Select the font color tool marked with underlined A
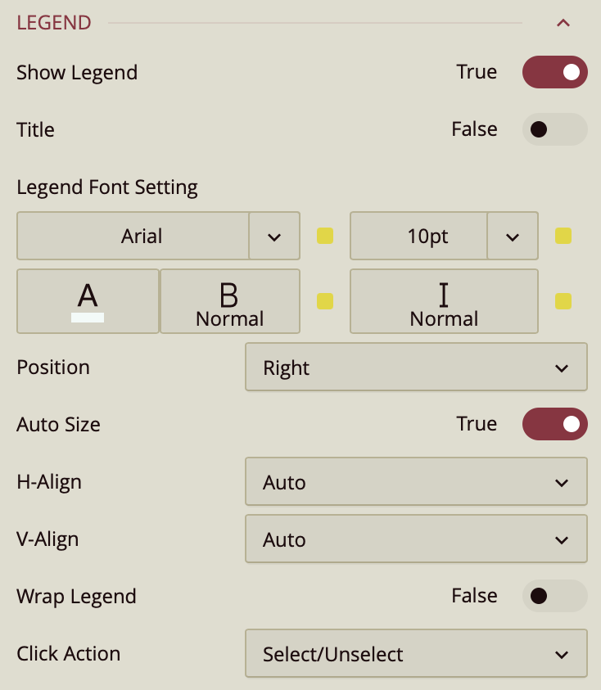 (x=88, y=301)
